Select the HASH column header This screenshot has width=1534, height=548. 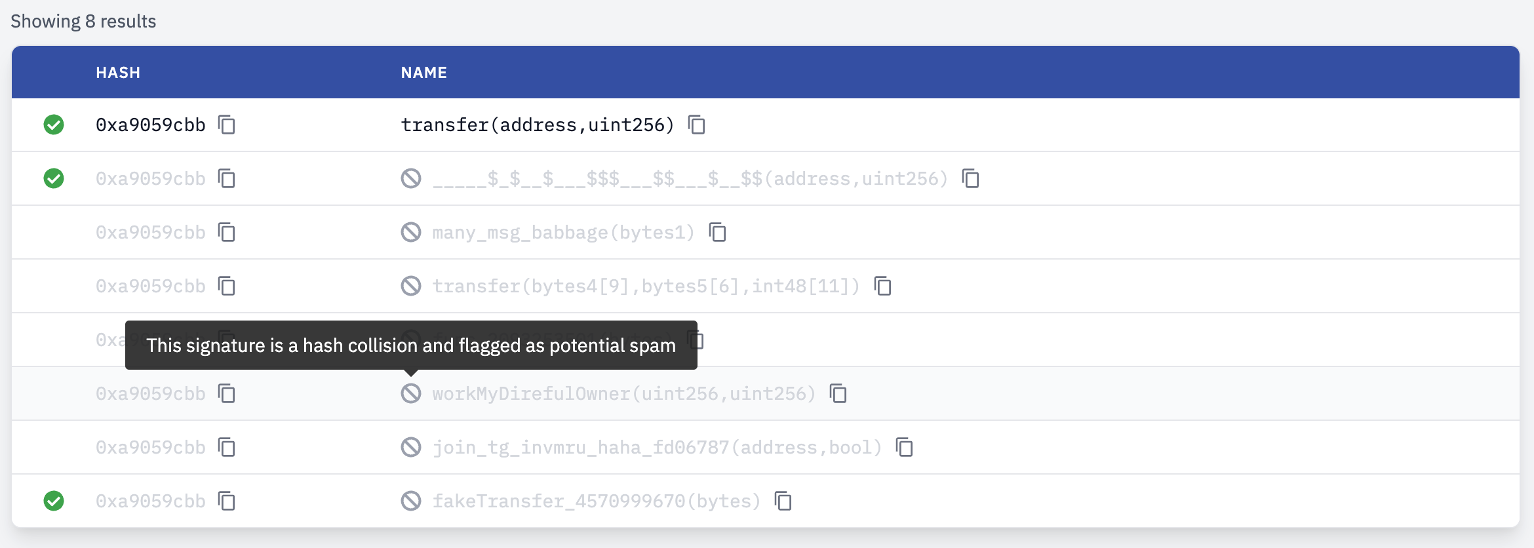pyautogui.click(x=118, y=73)
